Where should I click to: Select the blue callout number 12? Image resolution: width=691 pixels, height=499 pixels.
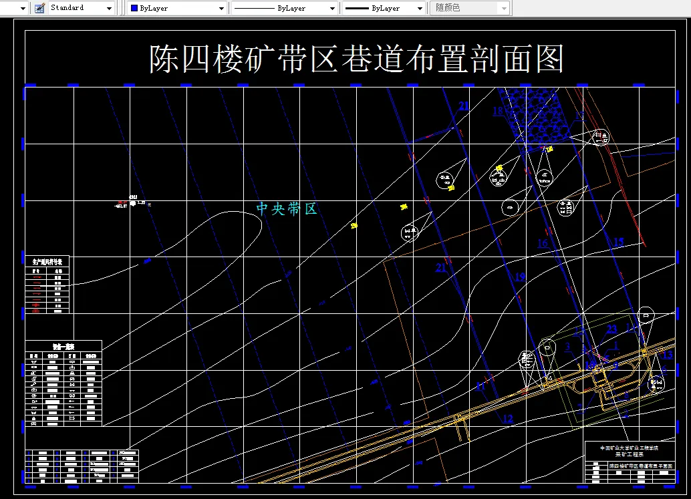point(508,418)
